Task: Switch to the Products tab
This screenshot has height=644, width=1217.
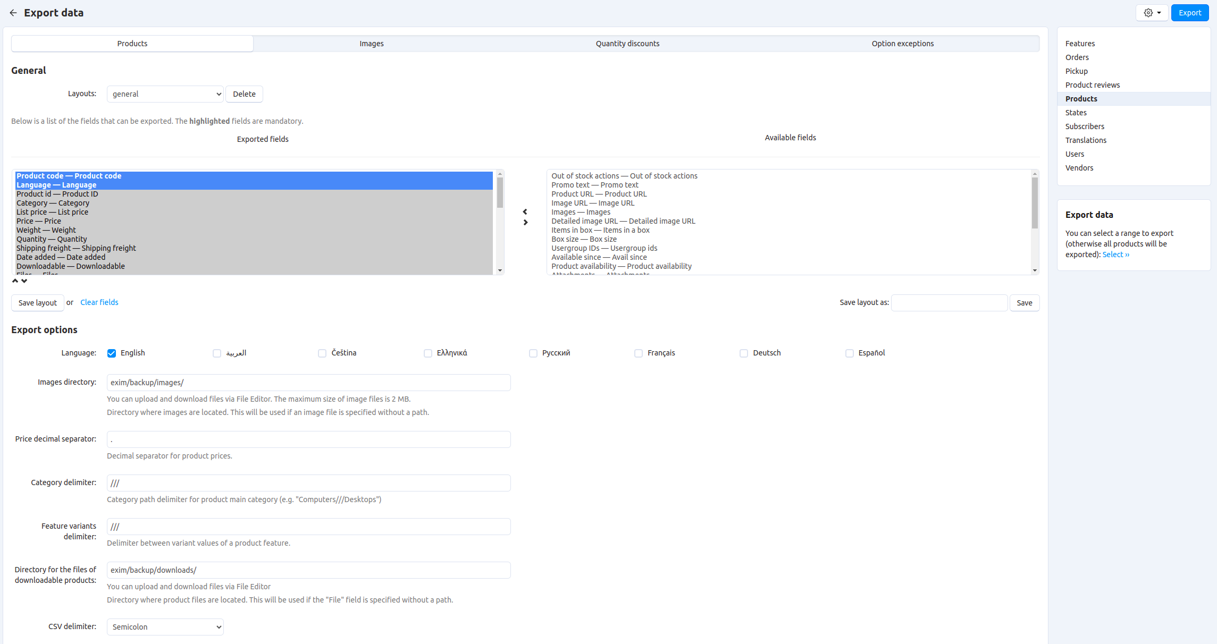Action: pos(132,44)
